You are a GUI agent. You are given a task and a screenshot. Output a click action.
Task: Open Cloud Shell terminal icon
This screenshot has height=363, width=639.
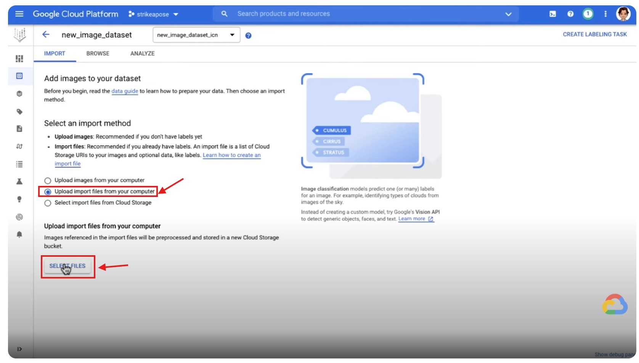(x=552, y=14)
